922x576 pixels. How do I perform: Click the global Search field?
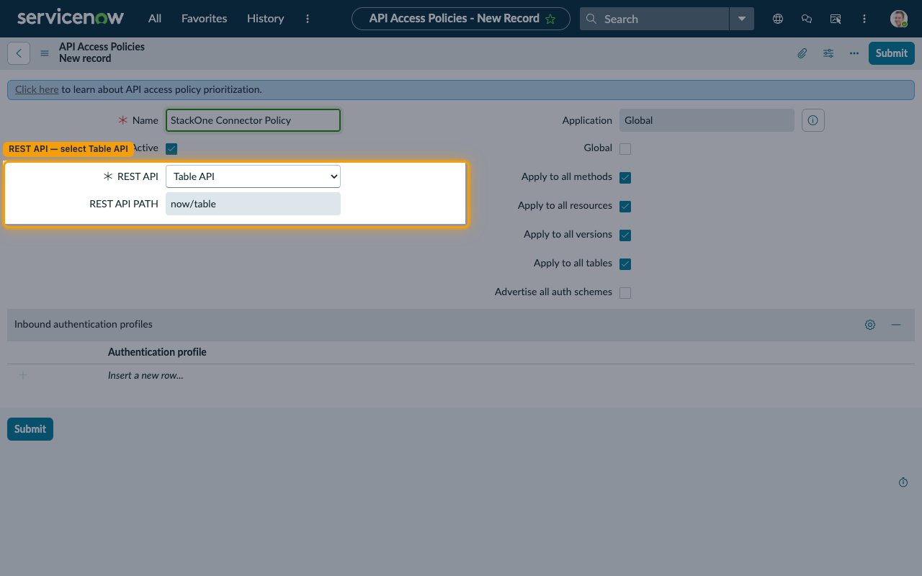655,19
